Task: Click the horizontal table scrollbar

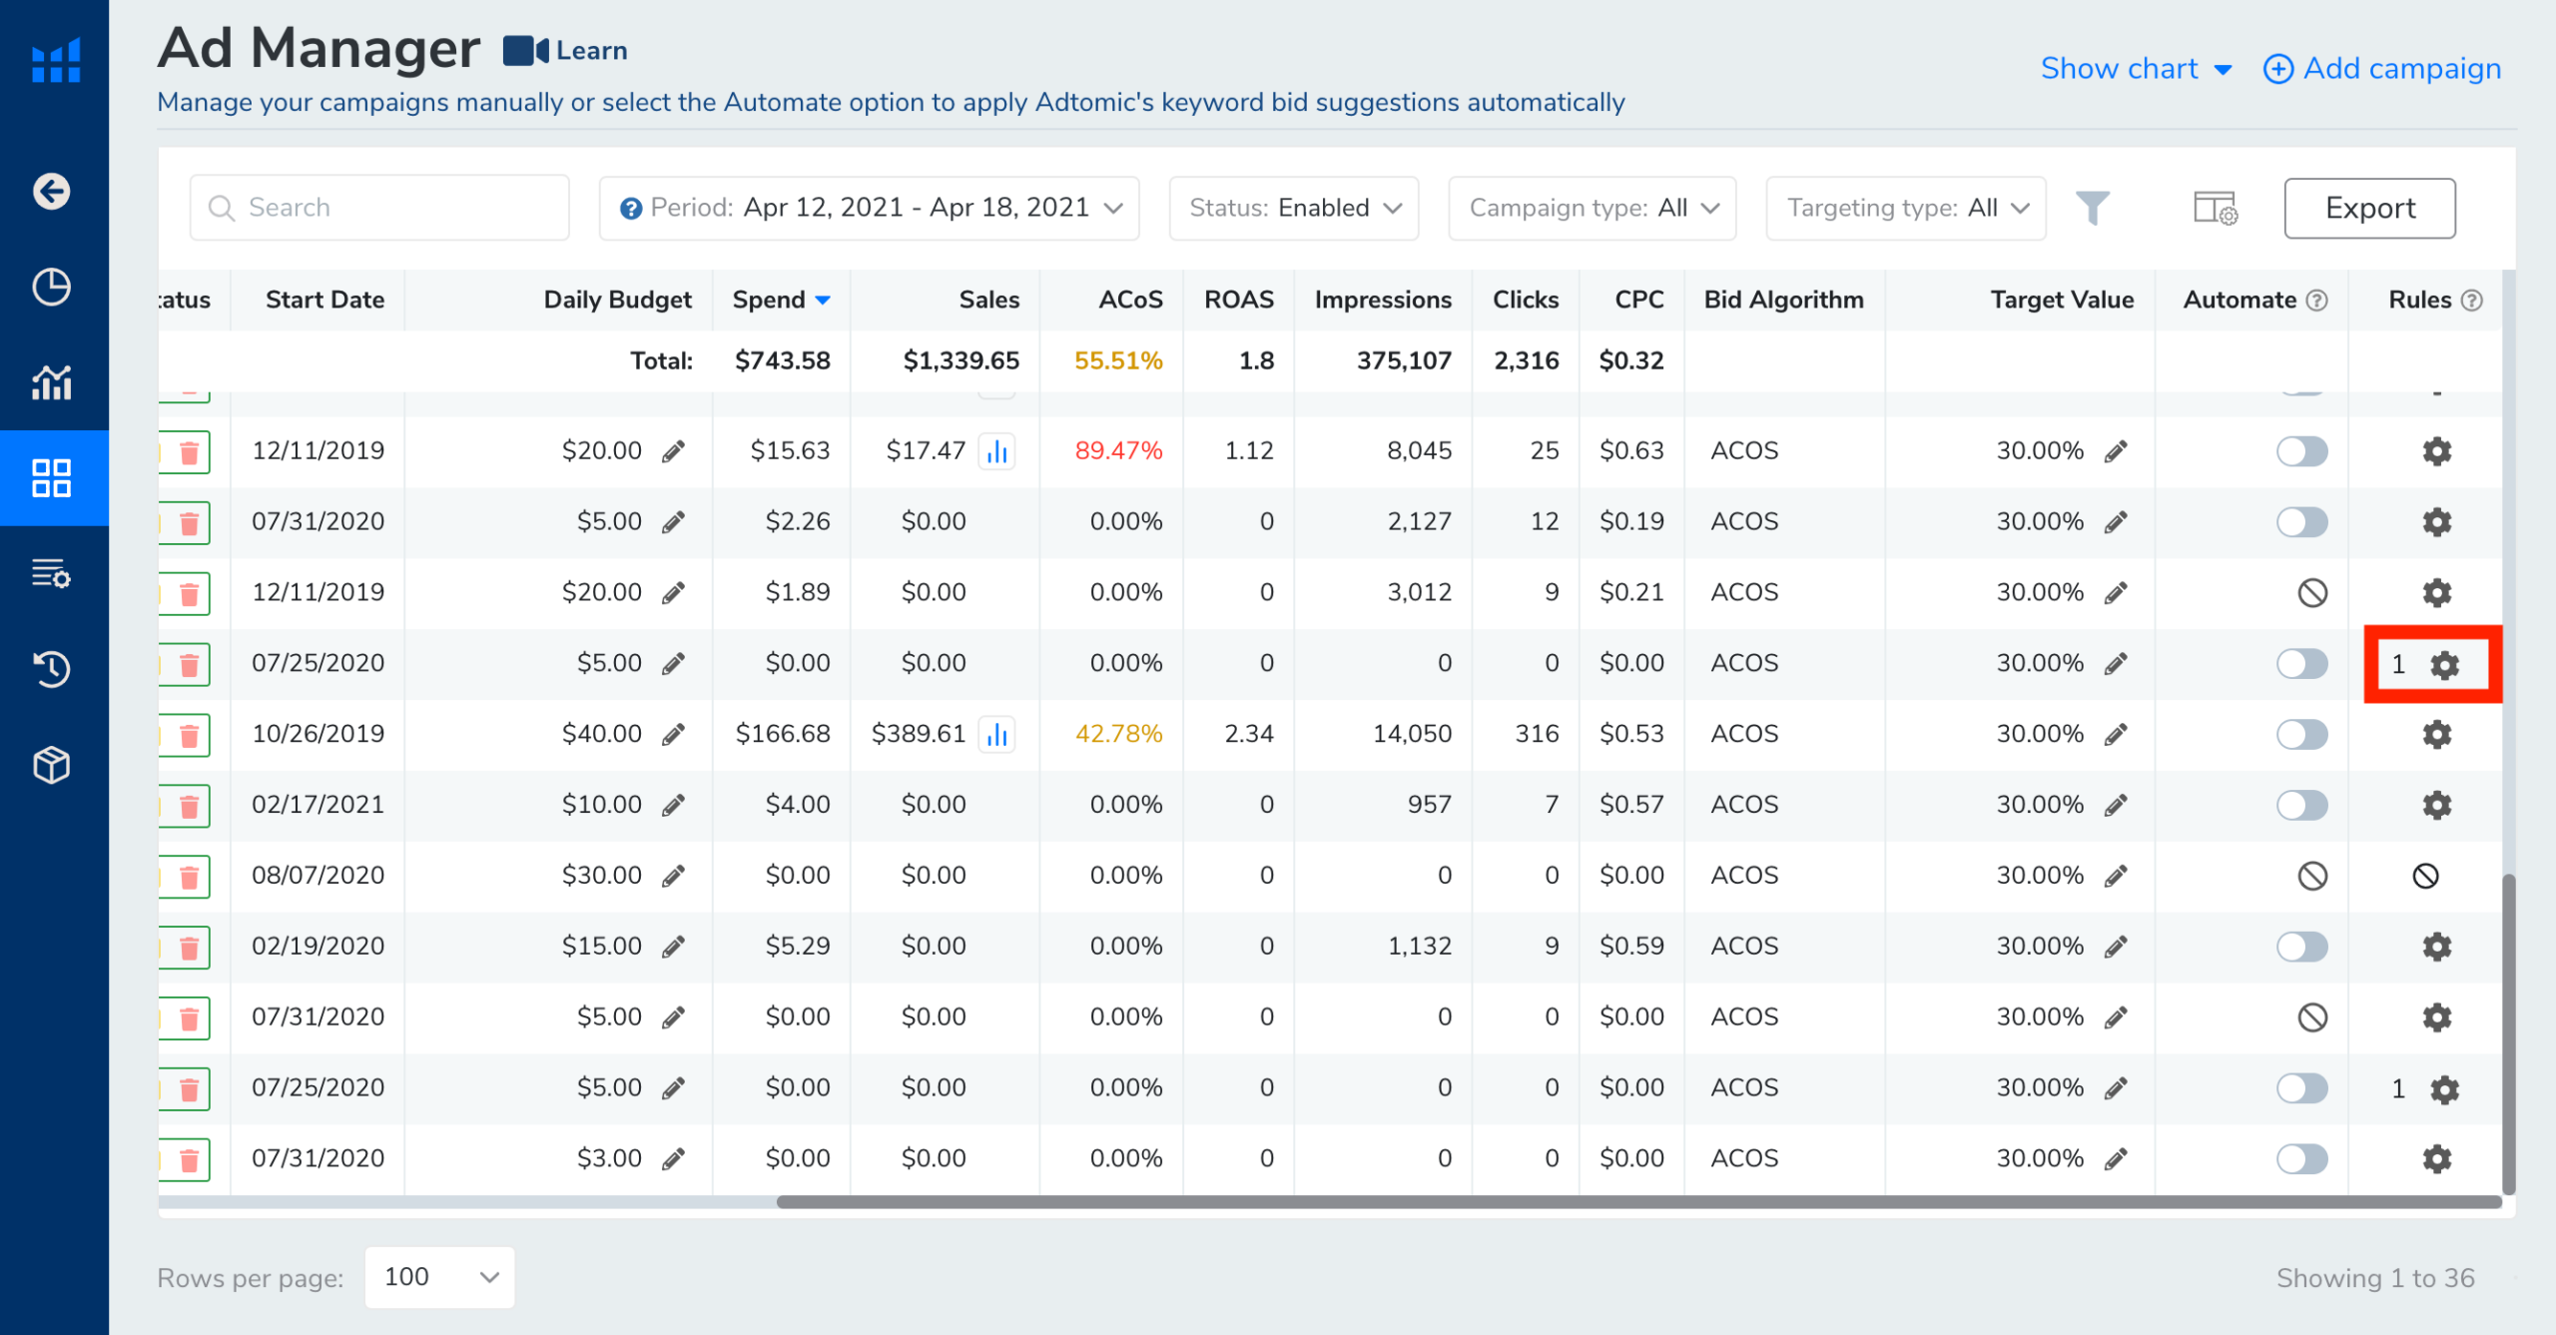Action: pyautogui.click(x=1637, y=1202)
